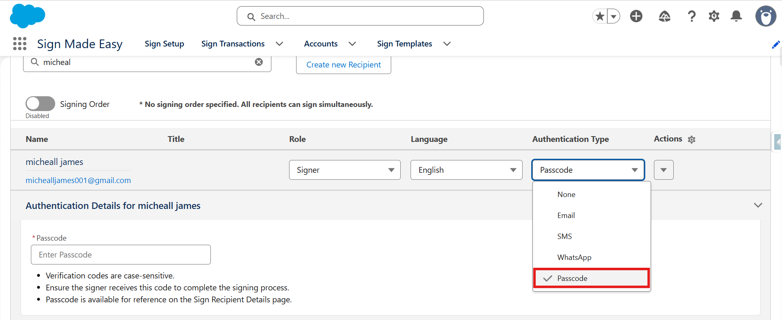
Task: Click the magnifier icon in recipient search
Action: point(35,62)
